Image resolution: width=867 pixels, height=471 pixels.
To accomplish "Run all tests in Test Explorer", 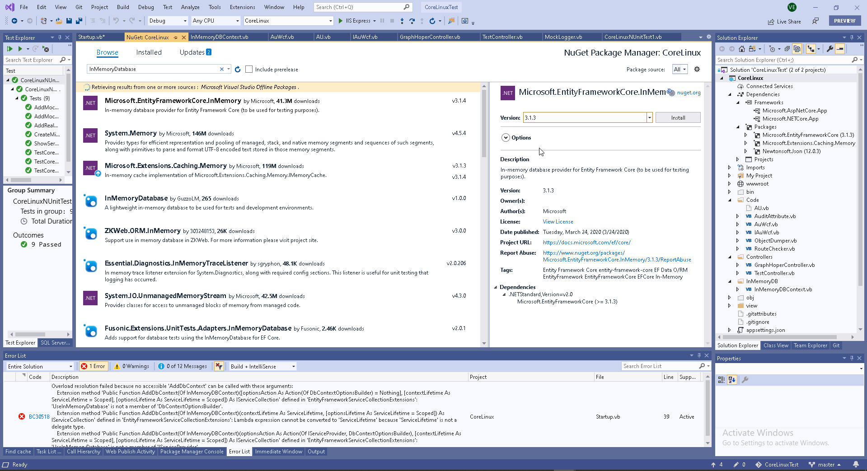I will [10, 49].
